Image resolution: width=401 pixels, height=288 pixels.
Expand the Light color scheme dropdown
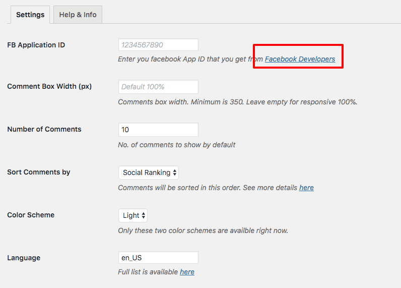coord(133,215)
